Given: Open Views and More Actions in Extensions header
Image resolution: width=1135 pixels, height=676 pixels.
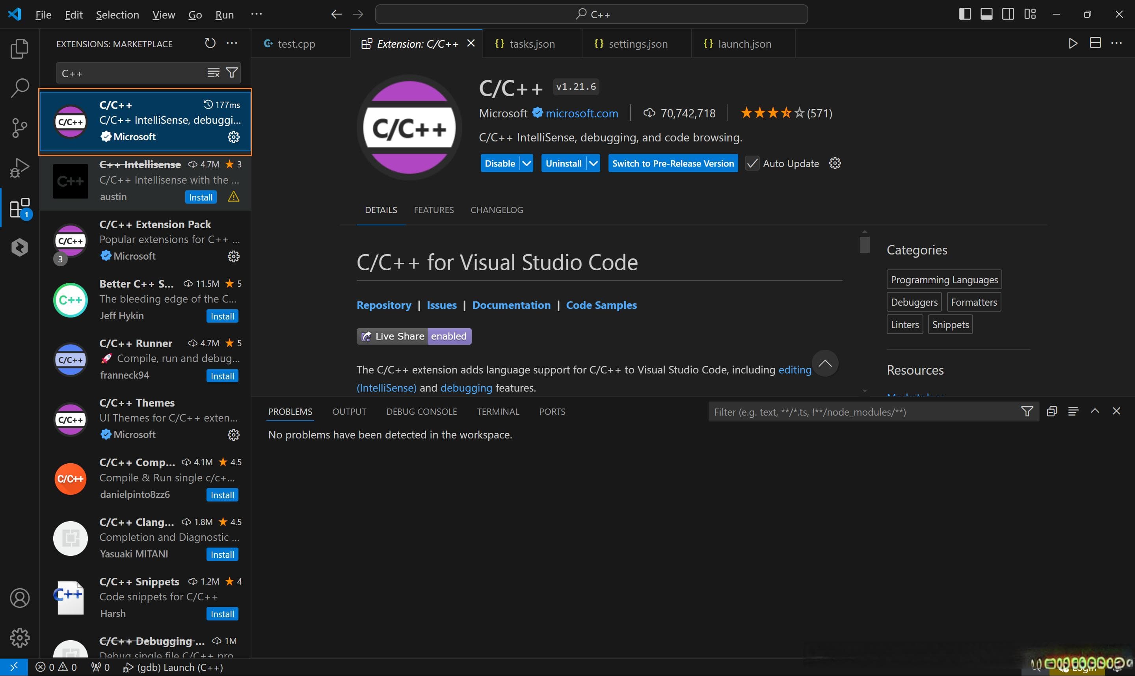Looking at the screenshot, I should [232, 43].
